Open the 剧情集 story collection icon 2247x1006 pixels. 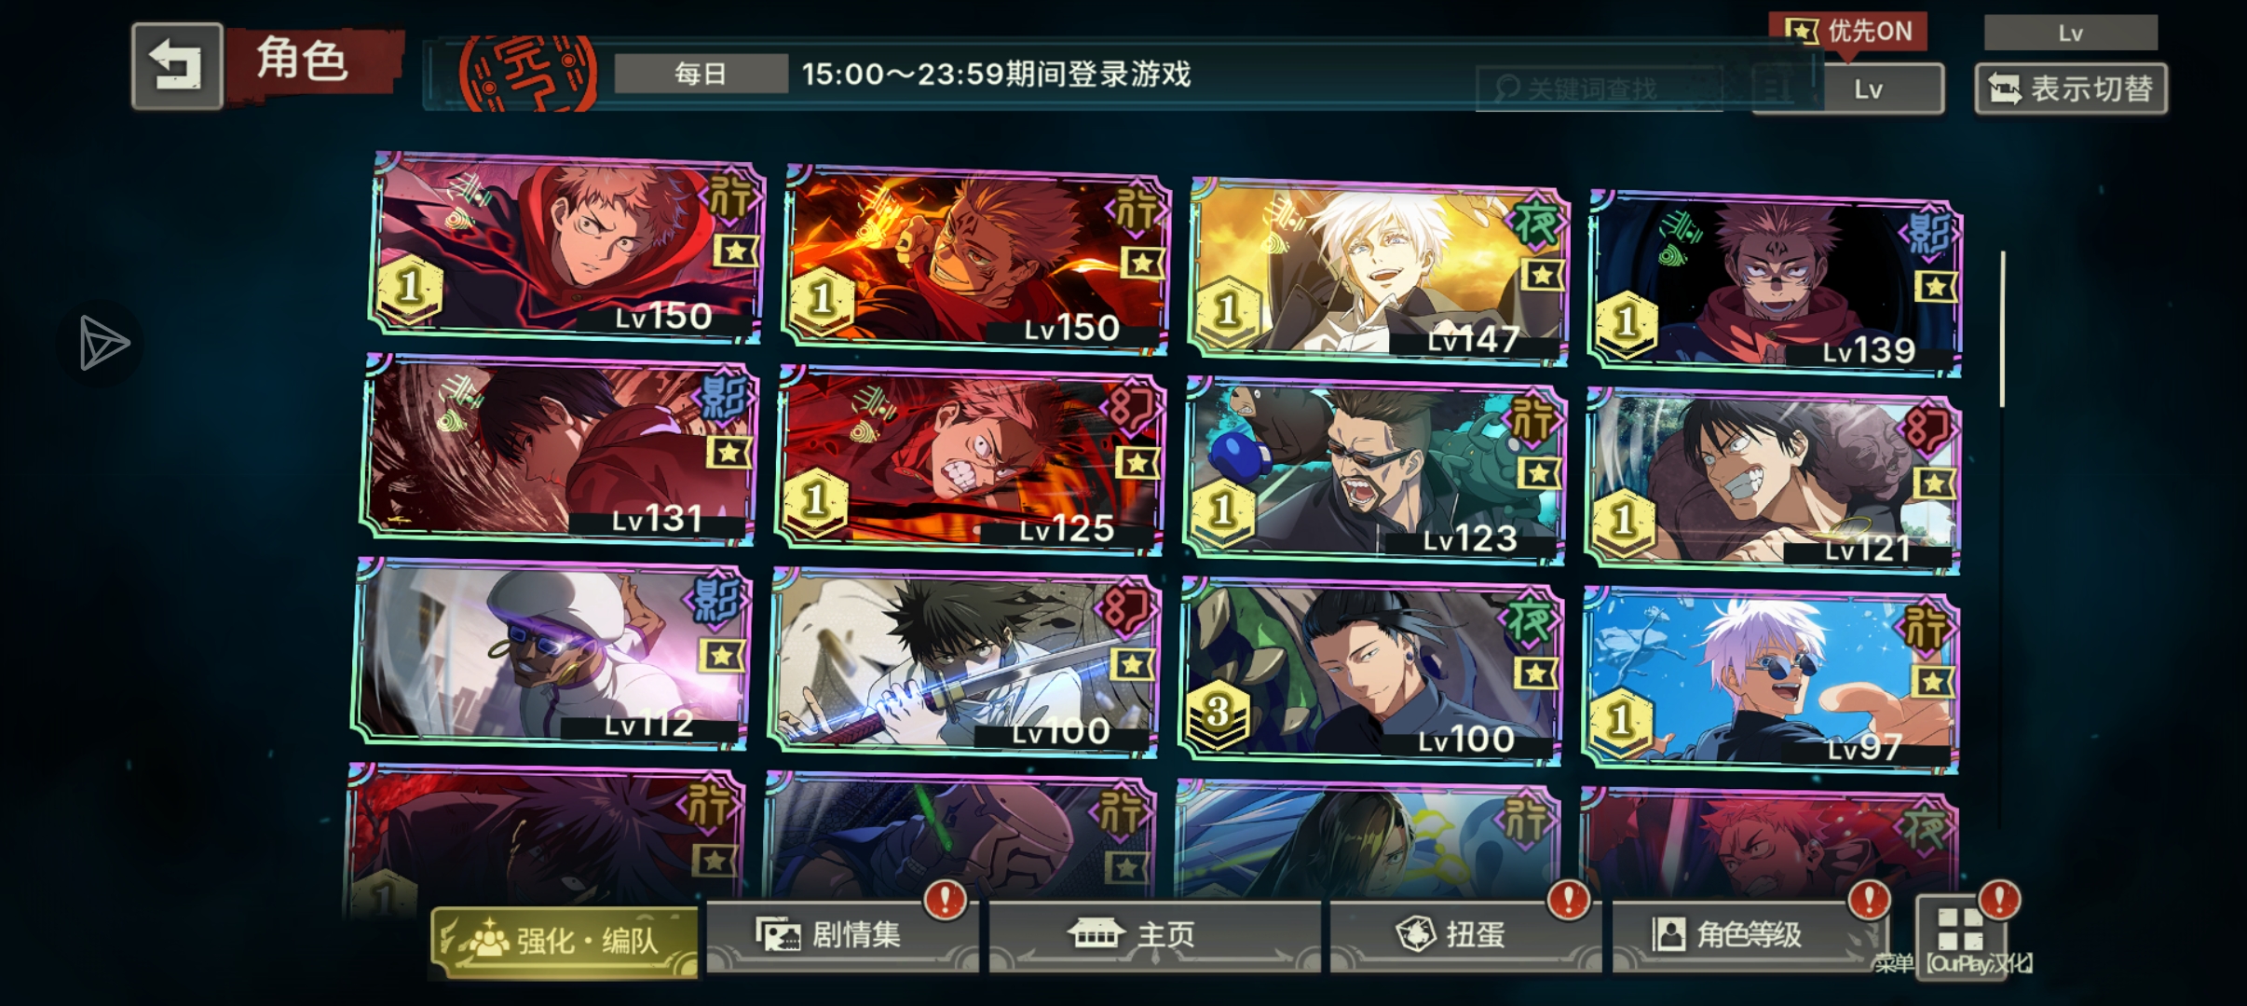click(778, 934)
